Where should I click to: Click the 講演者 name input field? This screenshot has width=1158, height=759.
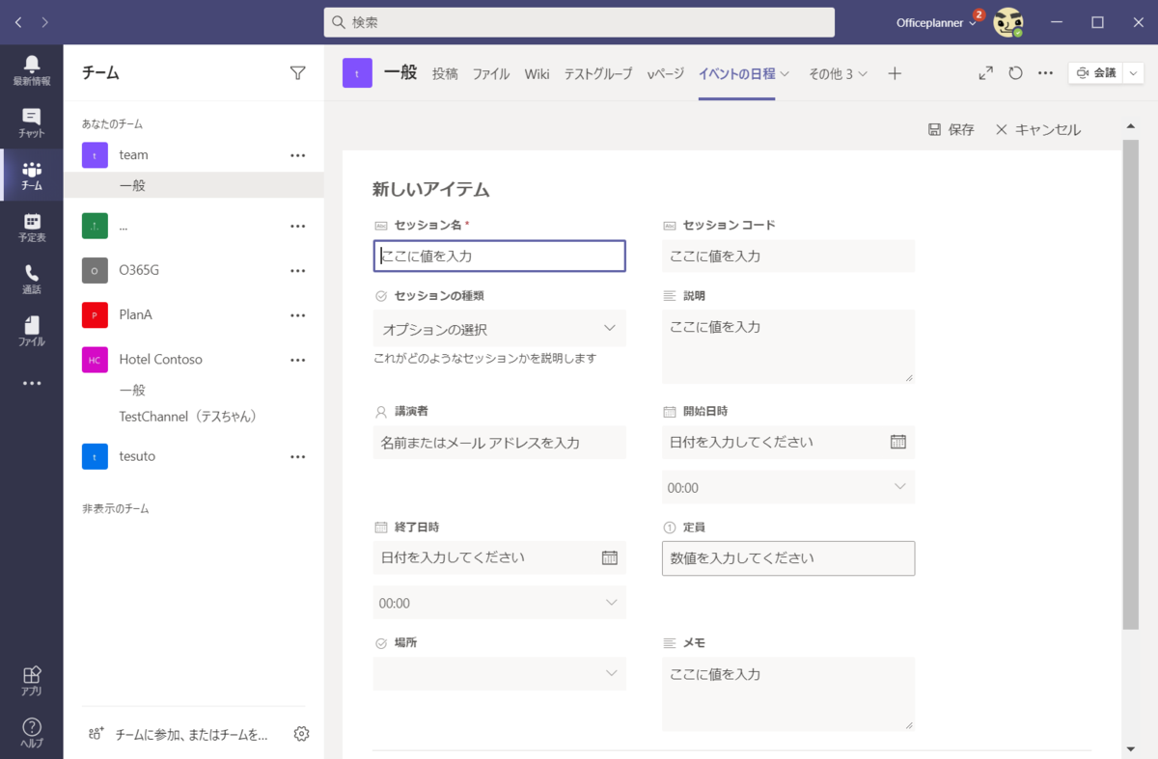coord(499,442)
